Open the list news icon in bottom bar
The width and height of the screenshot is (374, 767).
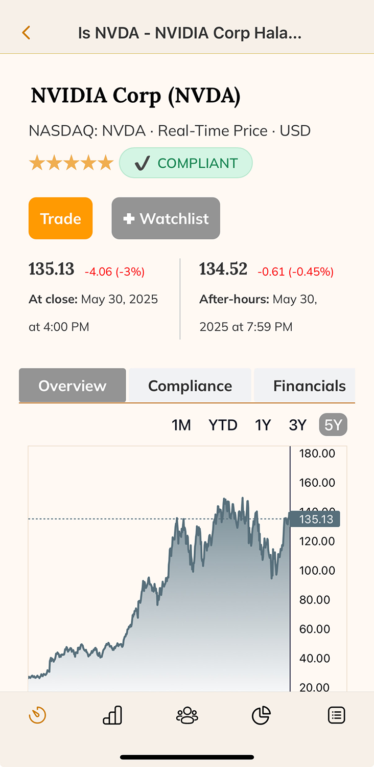click(x=336, y=715)
